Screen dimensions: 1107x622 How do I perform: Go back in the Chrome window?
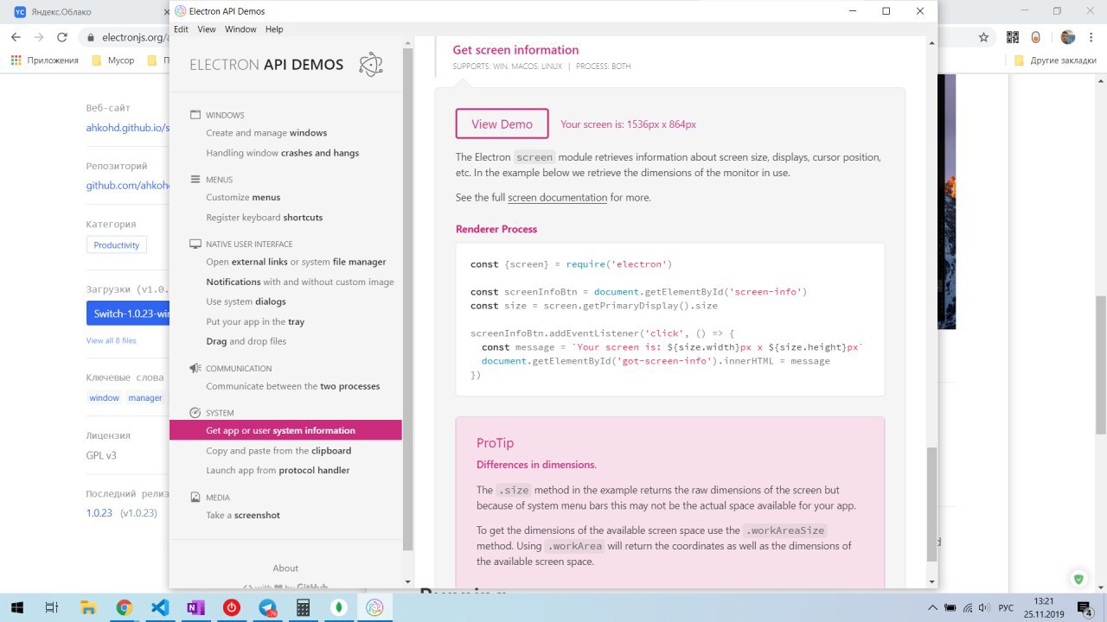coord(16,37)
